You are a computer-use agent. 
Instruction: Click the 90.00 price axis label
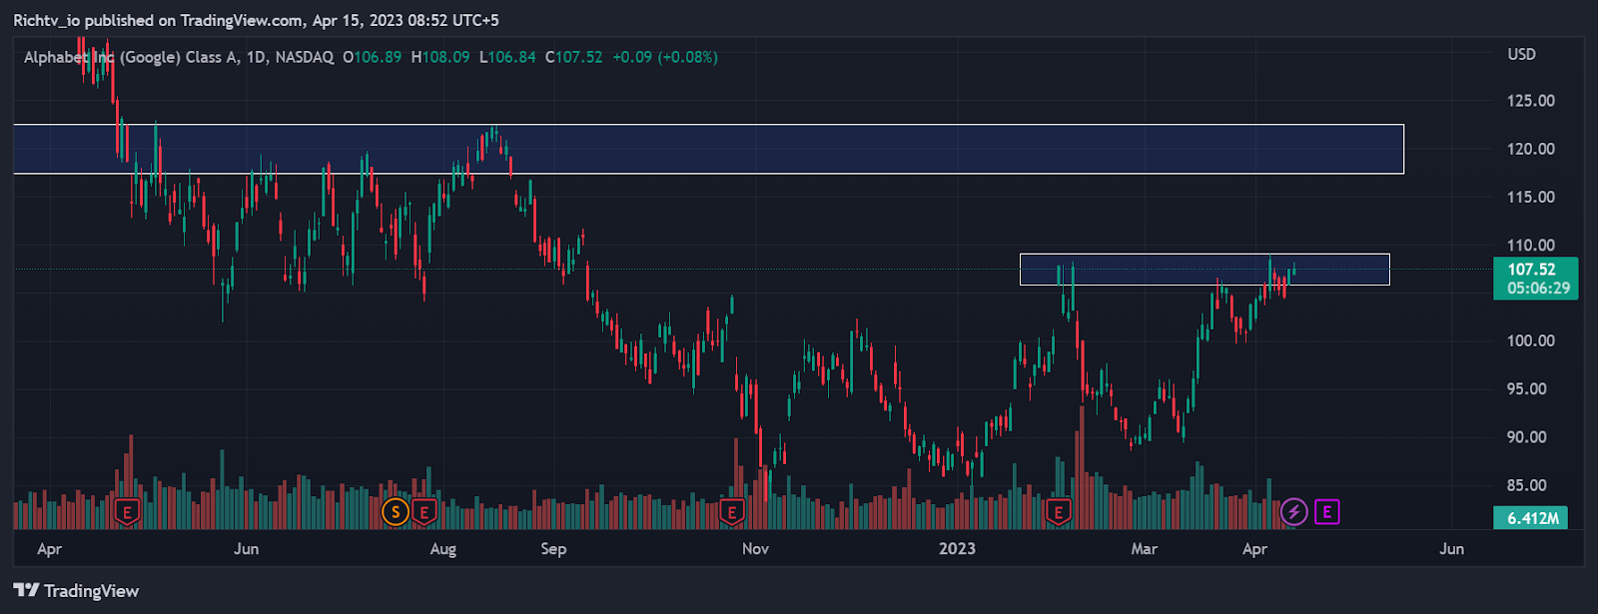(1527, 437)
